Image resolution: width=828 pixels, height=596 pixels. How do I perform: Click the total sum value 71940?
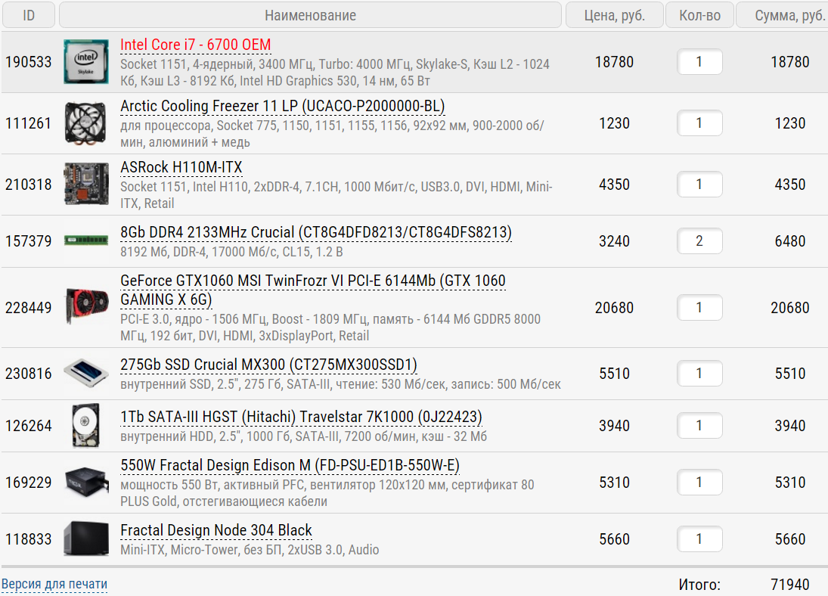pyautogui.click(x=790, y=585)
